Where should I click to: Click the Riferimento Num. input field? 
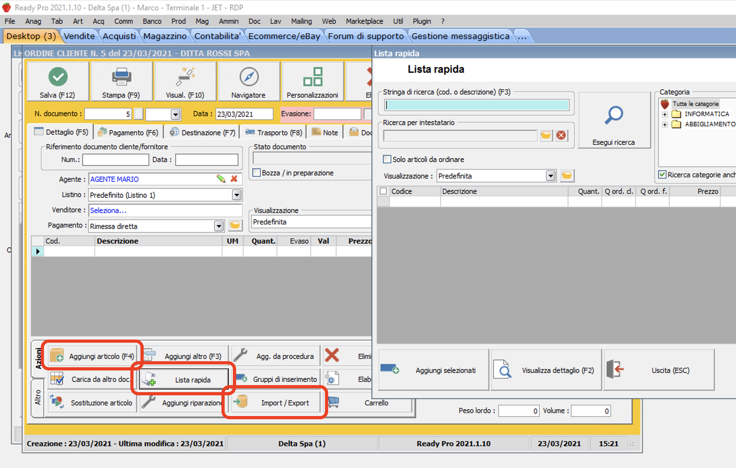(x=115, y=160)
